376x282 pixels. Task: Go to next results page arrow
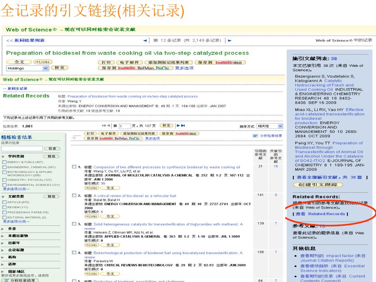[178, 126]
